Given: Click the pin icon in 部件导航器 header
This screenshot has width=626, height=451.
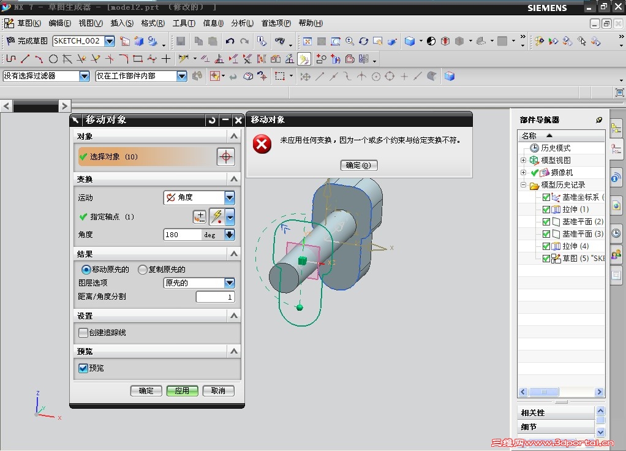Looking at the screenshot, I should pos(599,120).
